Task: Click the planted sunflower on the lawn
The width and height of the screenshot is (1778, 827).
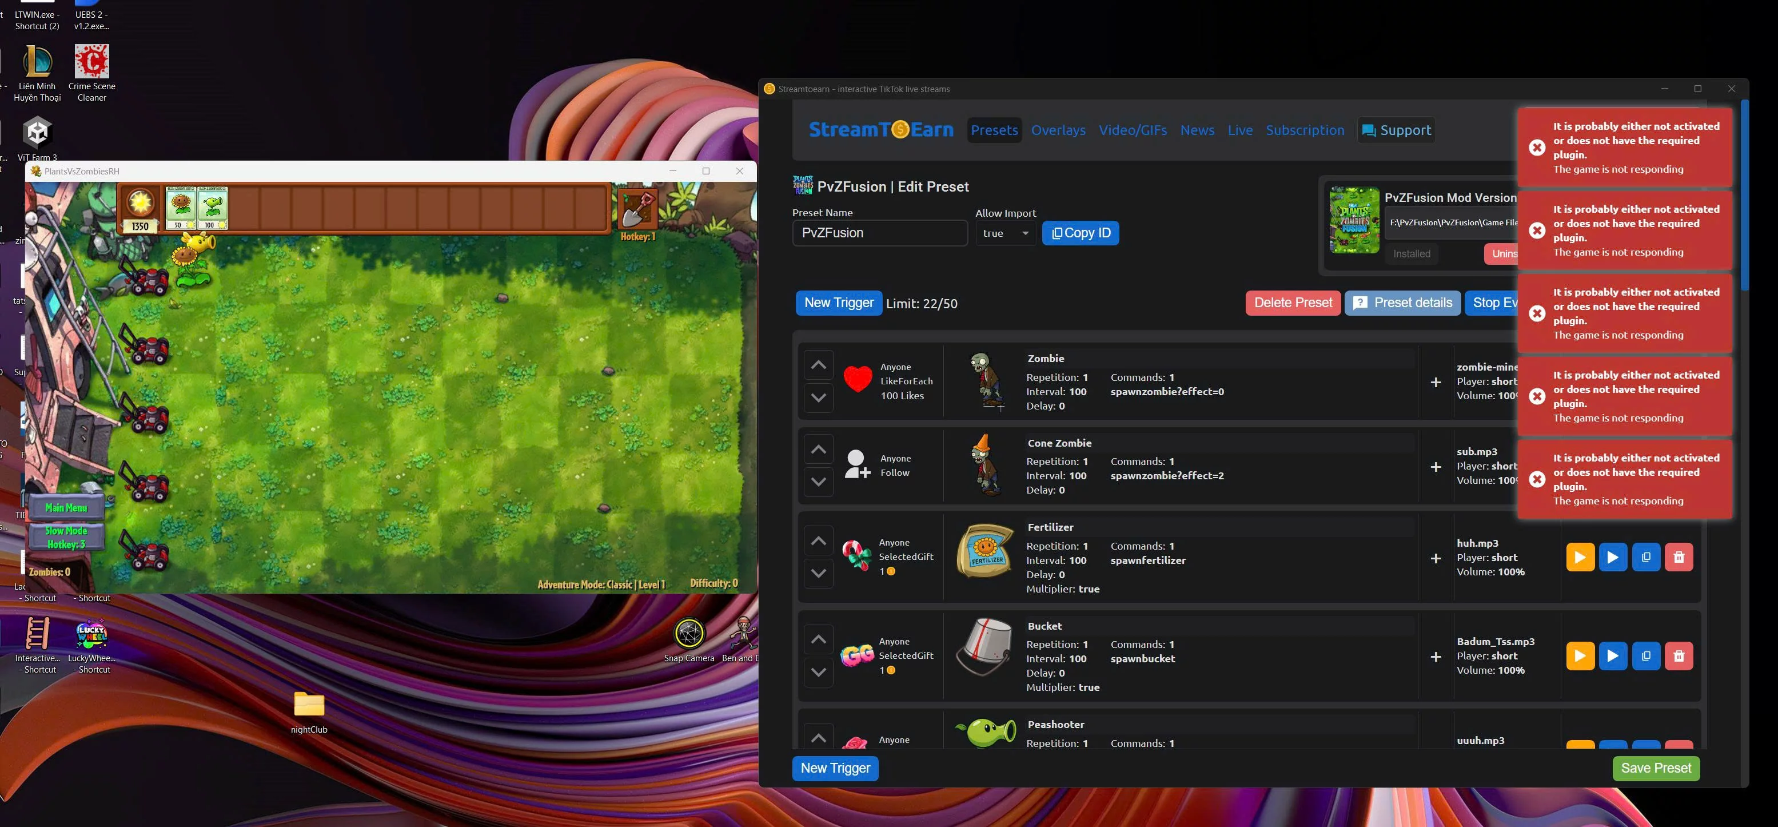Action: (x=193, y=260)
